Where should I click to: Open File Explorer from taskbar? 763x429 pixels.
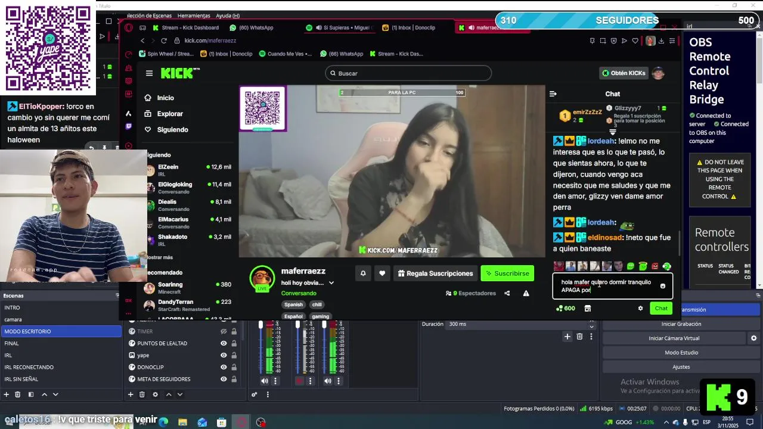pyautogui.click(x=182, y=422)
